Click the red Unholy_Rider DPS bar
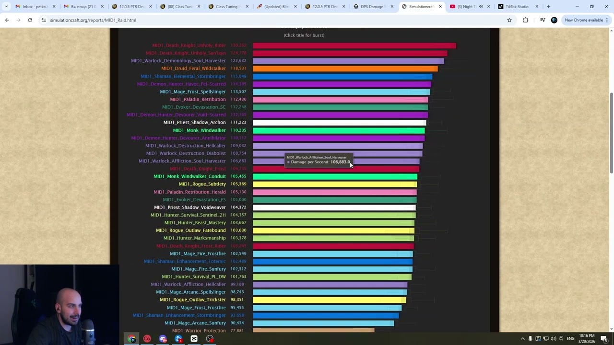Viewport: 614px width, 345px height. (354, 46)
